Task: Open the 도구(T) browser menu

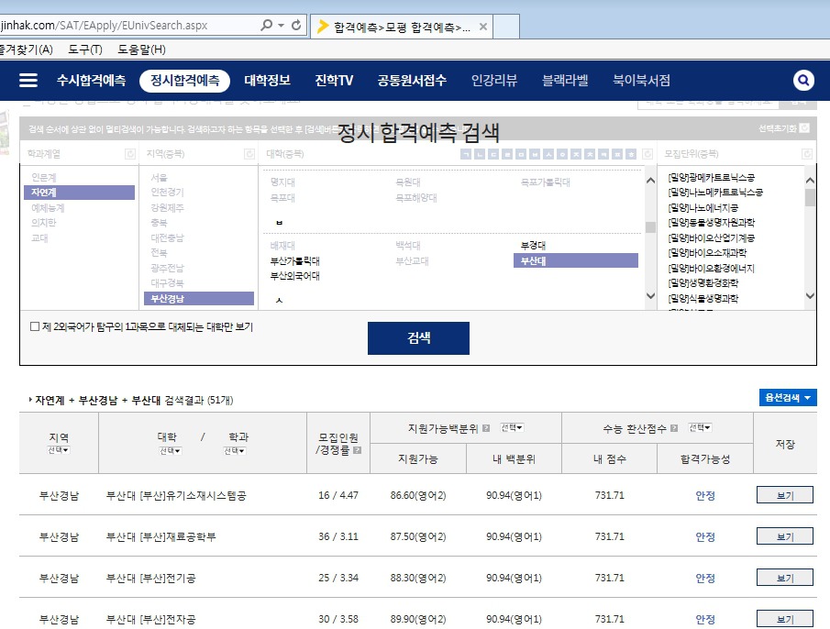Action: pos(85,49)
